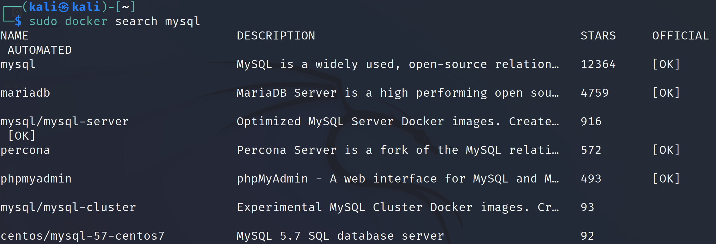The image size is (716, 244).
Task: Click the mariadb image name
Action: click(25, 93)
